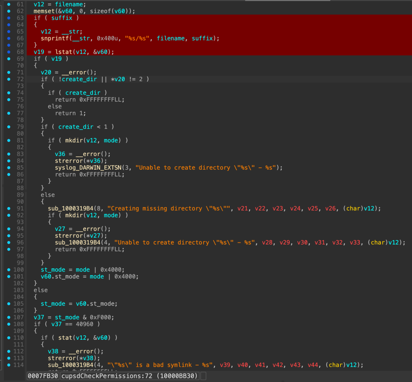
Task: Click the lstat call on line 68
Action: [x=64, y=52]
